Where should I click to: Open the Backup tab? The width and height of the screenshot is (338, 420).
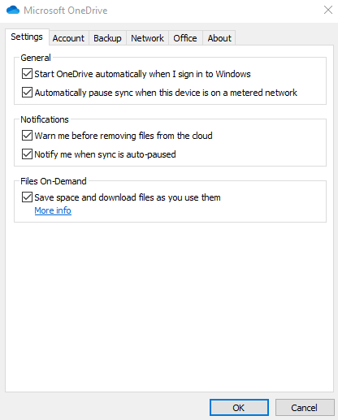(107, 38)
